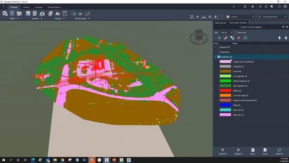The height and width of the screenshot is (163, 289).
Task: Switch to the Data Sources panel tab
Action: [220, 23]
